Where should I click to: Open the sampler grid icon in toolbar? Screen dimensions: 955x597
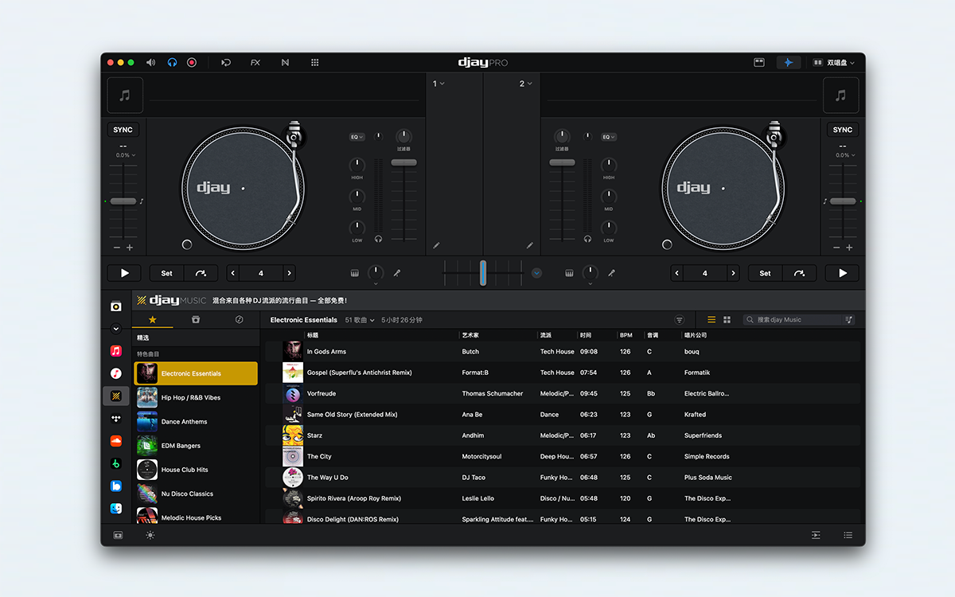(x=315, y=62)
